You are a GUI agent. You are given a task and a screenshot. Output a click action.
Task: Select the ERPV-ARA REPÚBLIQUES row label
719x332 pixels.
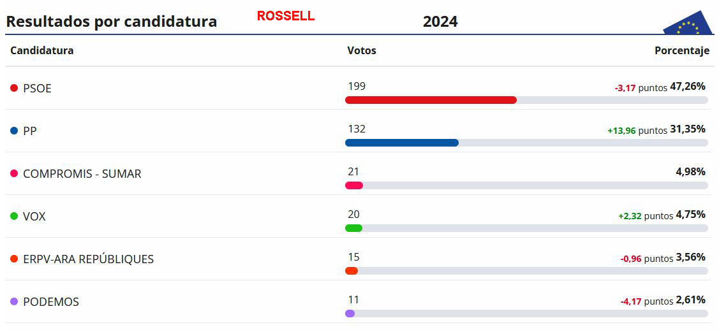click(89, 259)
